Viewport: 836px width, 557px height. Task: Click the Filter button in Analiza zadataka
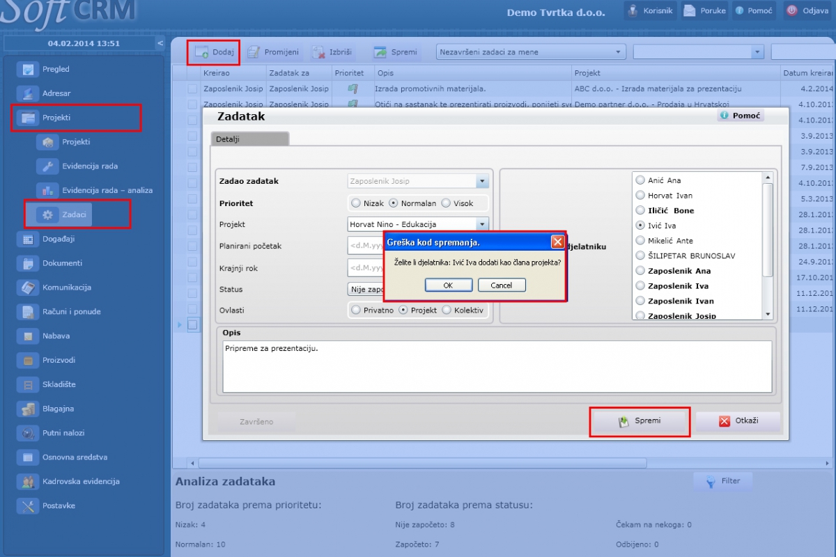pyautogui.click(x=722, y=480)
